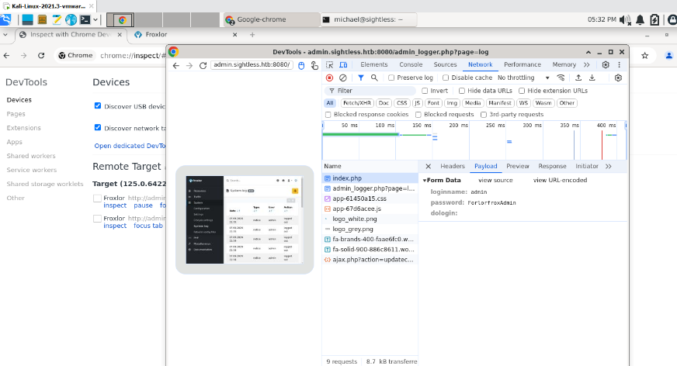Viewport: 677px width, 366px height.
Task: Clear the network log
Action: pyautogui.click(x=342, y=78)
